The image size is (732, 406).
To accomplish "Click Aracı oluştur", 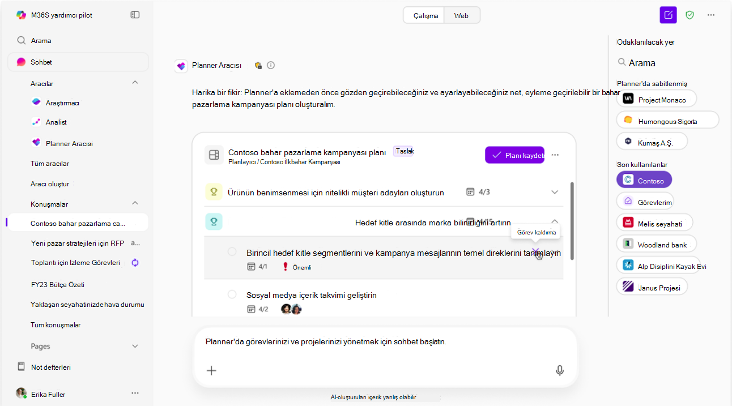I will (x=50, y=184).
